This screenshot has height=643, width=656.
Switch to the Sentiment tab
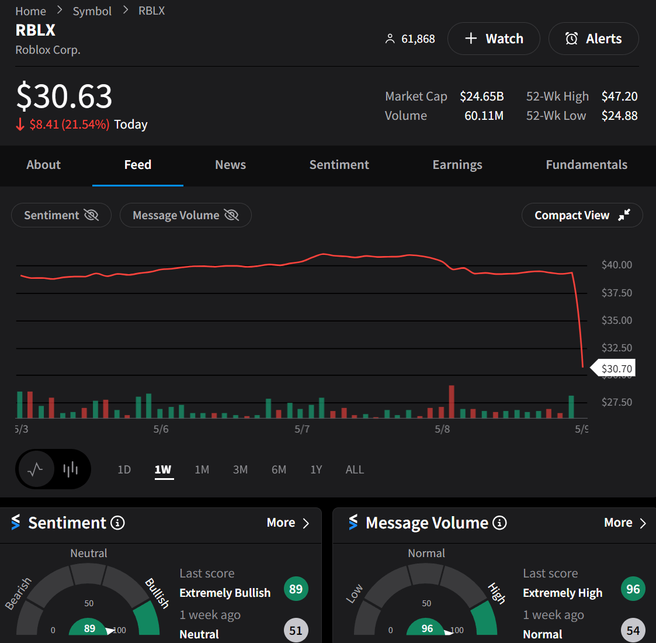[339, 164]
